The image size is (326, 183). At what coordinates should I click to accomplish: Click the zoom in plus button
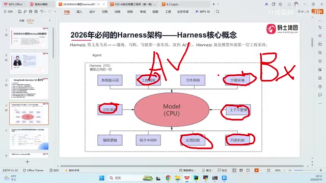point(320,170)
